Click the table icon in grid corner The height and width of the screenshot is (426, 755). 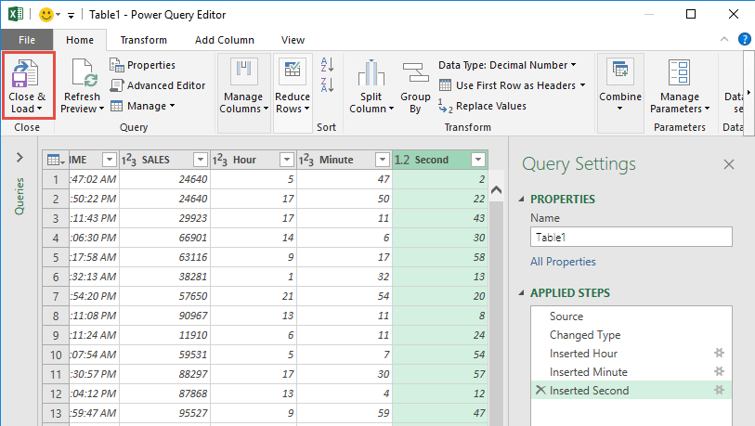(56, 160)
